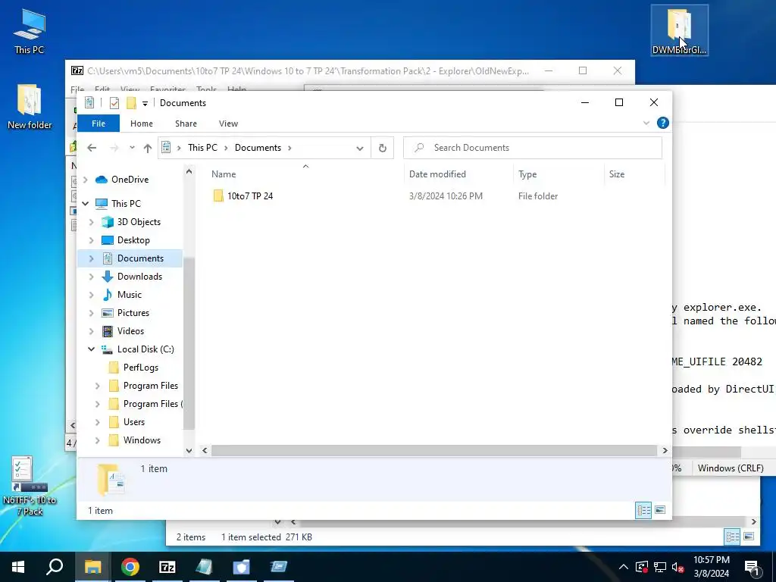Image resolution: width=776 pixels, height=582 pixels.
Task: Switch rear Explorer window to large icons view
Action: pyautogui.click(x=749, y=537)
